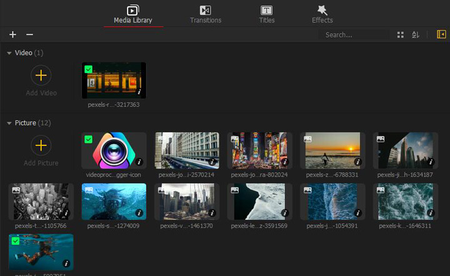Uncheck green checkbox on underwater swimmer picture
Image resolution: width=450 pixels, height=276 pixels.
point(16,241)
